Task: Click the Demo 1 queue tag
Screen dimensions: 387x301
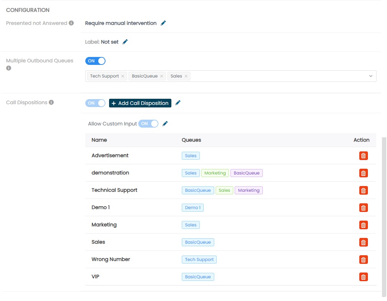Action: tap(193, 208)
